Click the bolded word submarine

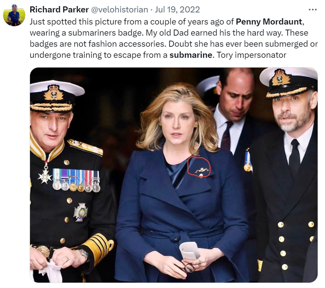191,55
